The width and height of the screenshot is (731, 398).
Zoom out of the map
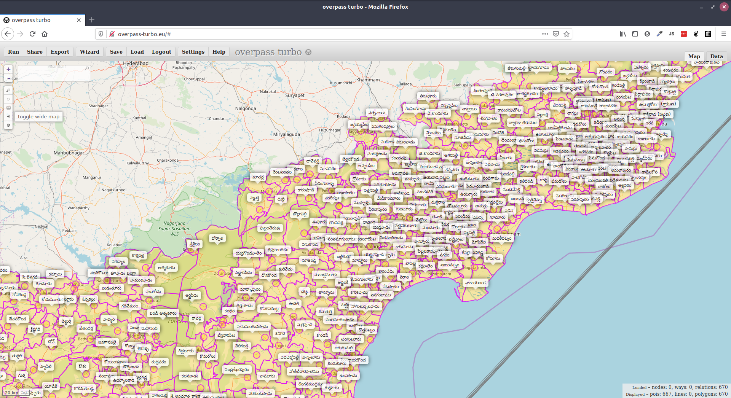pos(8,78)
